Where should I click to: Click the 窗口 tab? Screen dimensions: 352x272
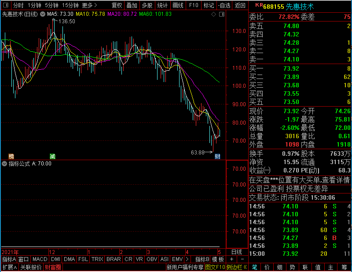click(24, 259)
